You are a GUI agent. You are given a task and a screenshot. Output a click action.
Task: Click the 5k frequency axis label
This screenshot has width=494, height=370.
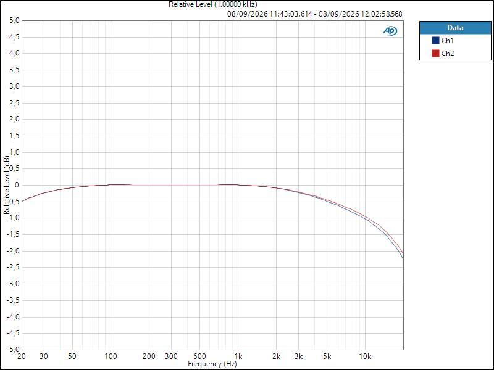pyautogui.click(x=327, y=356)
